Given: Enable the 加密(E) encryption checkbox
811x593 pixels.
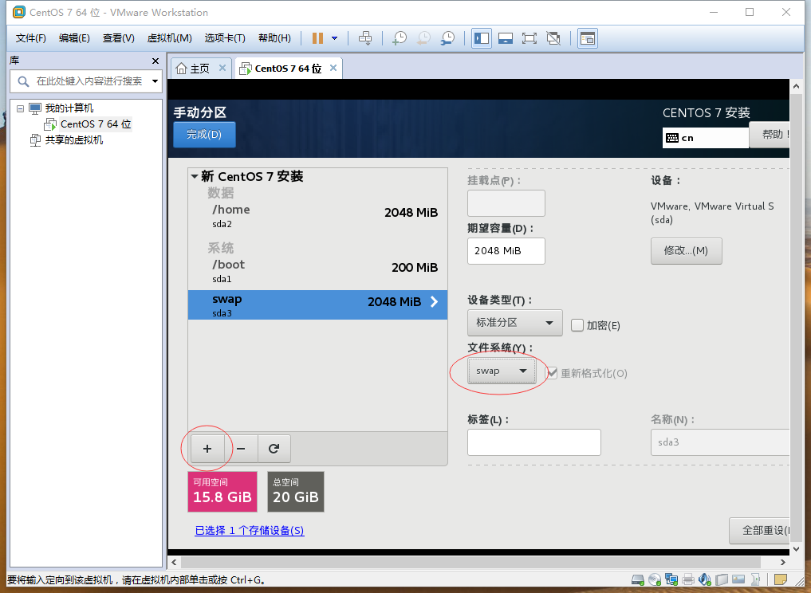Looking at the screenshot, I should [x=577, y=325].
